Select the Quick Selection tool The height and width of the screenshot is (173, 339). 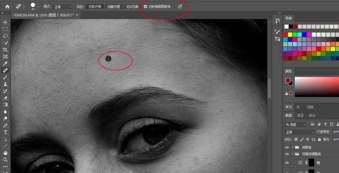pos(6,43)
